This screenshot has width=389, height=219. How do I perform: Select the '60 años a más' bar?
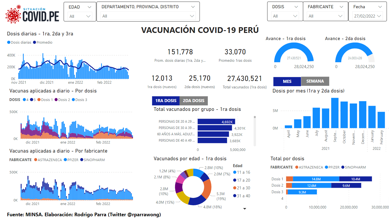click(x=213, y=134)
